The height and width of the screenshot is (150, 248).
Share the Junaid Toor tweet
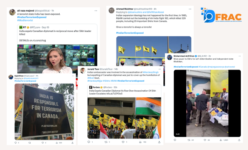tap(159, 142)
